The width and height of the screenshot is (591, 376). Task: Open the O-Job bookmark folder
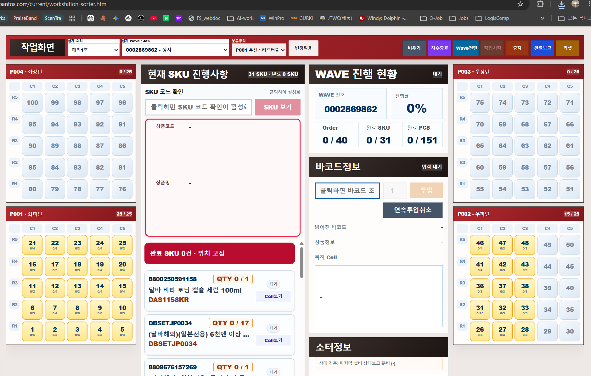431,18
